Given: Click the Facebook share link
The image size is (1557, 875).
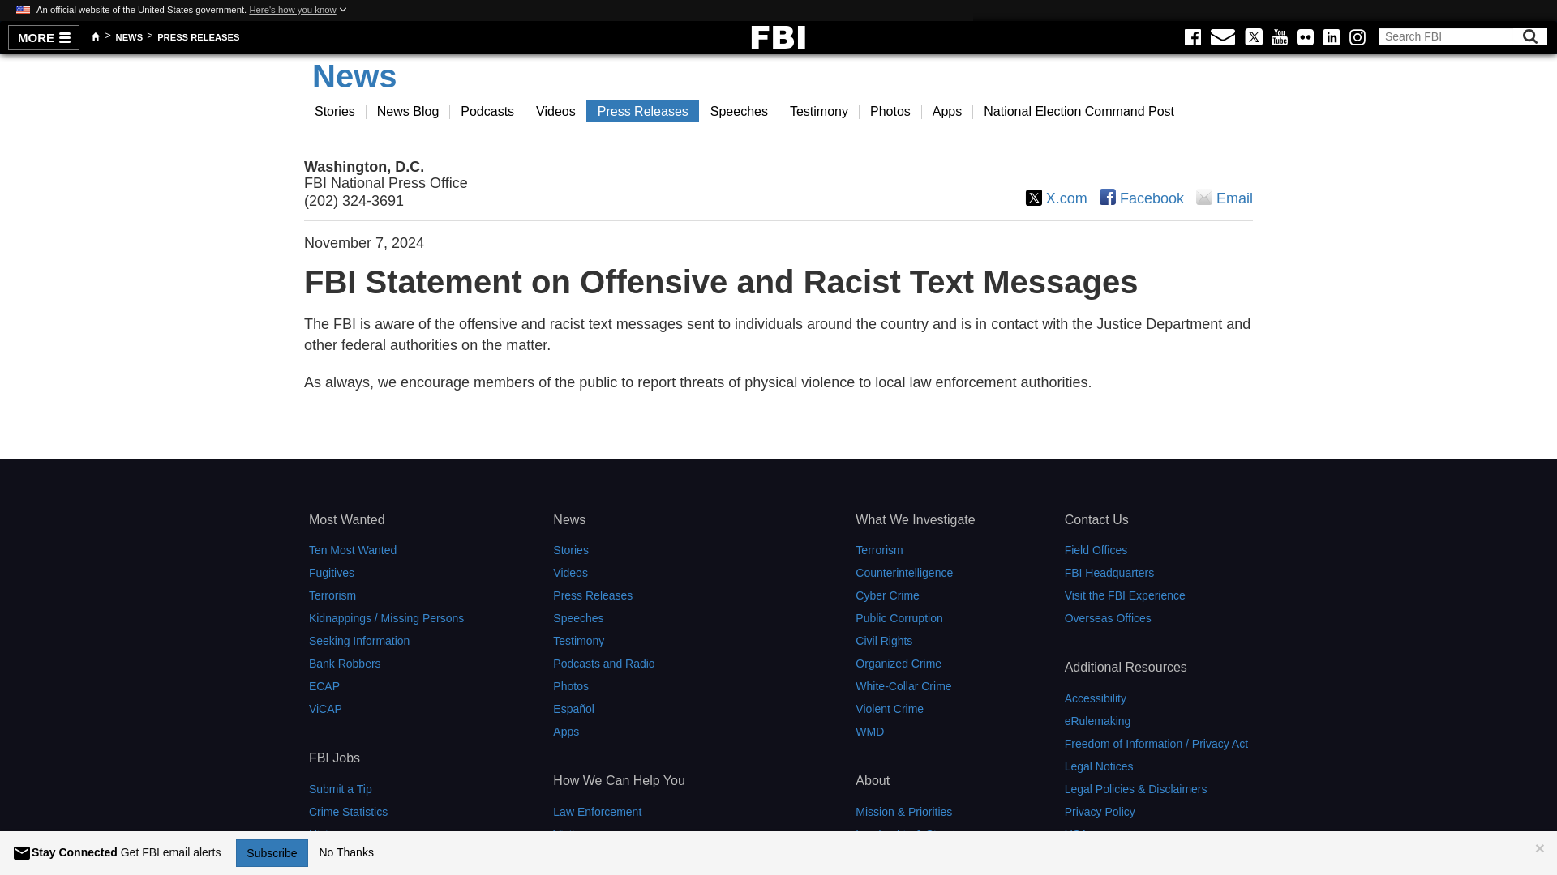Looking at the screenshot, I should coord(1141,198).
